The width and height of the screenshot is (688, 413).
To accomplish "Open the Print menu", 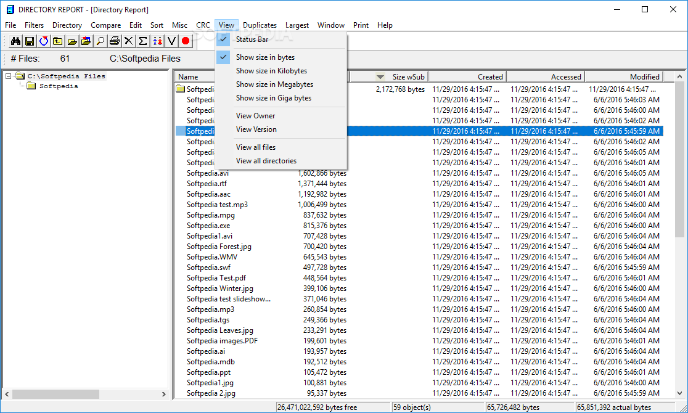I will coord(361,25).
